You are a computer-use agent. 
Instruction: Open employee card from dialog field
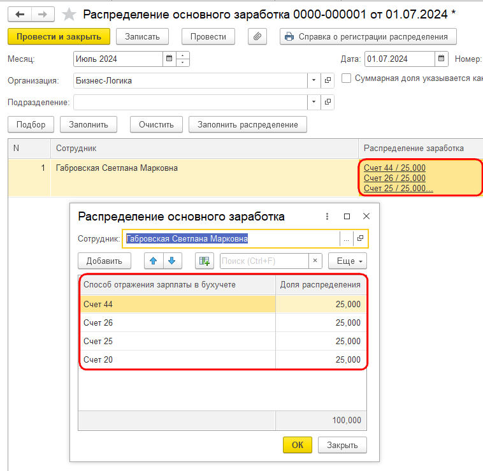(x=360, y=238)
